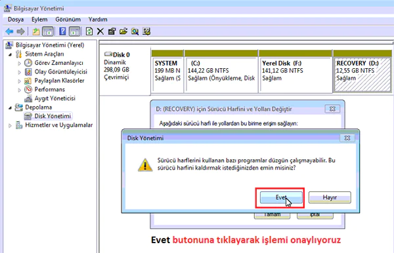This screenshot has width=394, height=253.
Task: Open the Dosya menu
Action: pos(16,20)
